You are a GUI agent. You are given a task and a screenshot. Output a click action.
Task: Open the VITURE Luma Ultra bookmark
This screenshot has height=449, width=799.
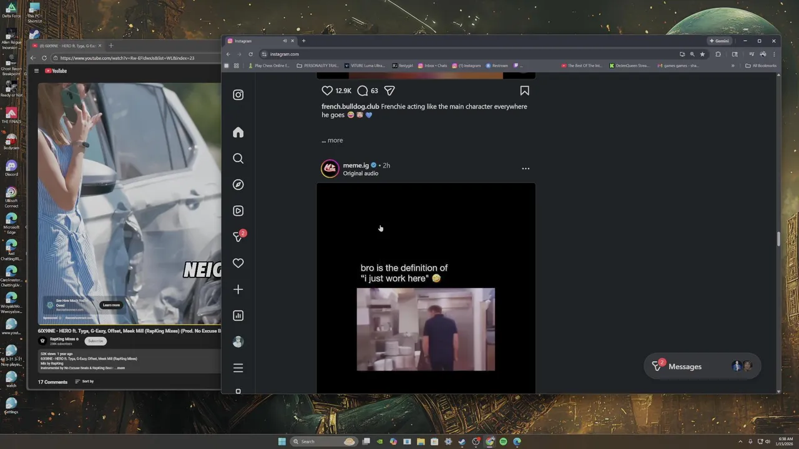point(365,65)
